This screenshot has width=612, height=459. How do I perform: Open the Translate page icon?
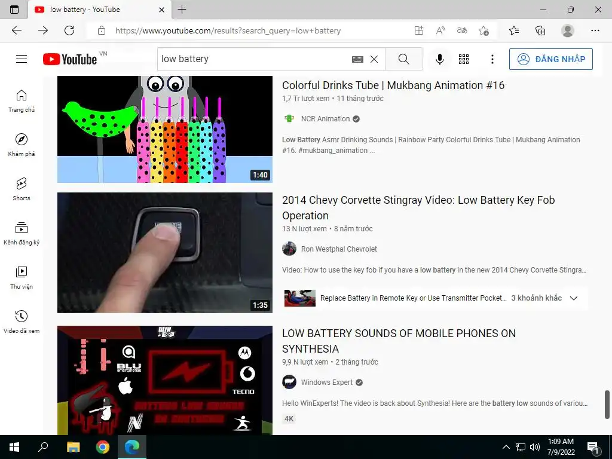click(x=462, y=30)
